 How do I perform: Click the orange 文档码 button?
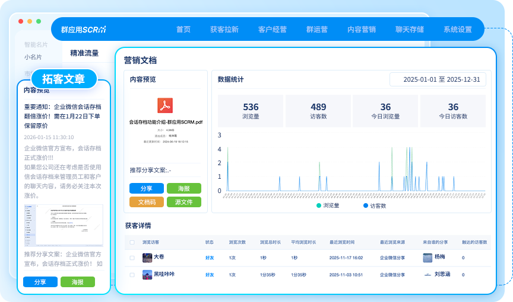147,202
